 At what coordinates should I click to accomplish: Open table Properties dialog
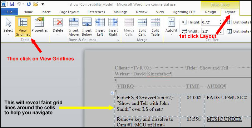pos(40,27)
